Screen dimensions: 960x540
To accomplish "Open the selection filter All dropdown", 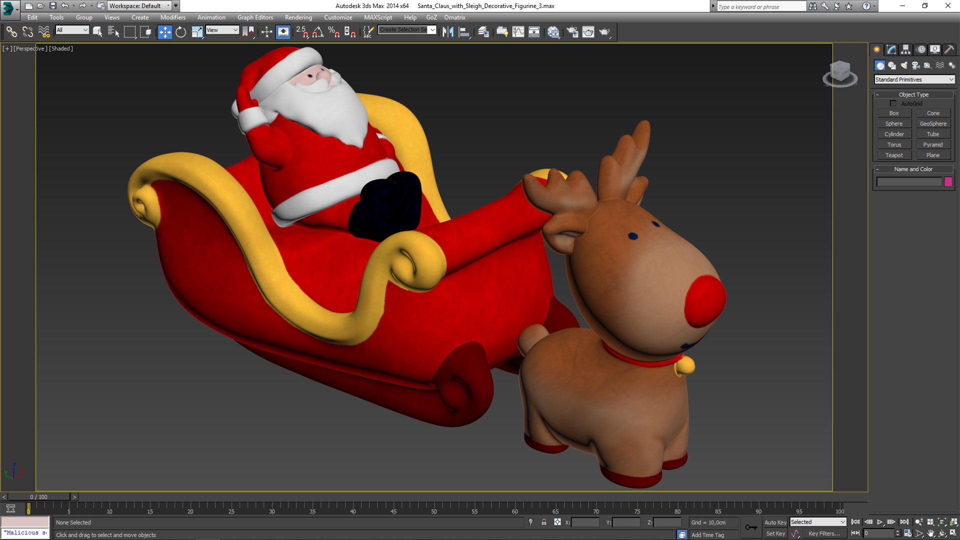I will 72,30.
